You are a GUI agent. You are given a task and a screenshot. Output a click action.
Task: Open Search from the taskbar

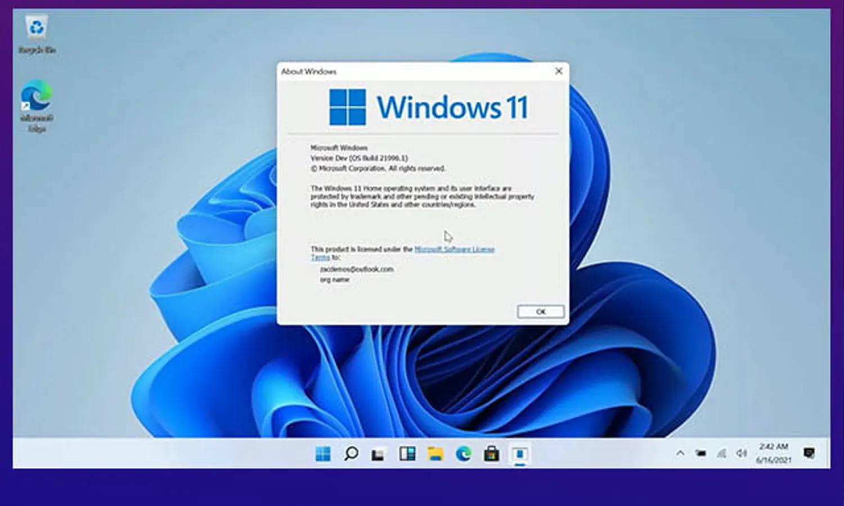(x=351, y=454)
